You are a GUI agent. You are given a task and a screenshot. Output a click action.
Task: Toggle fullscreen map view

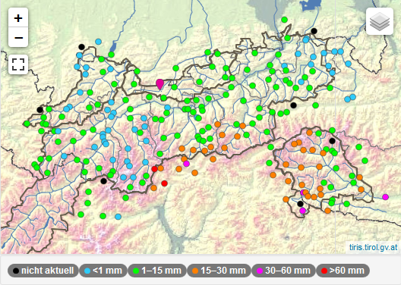tap(18, 64)
